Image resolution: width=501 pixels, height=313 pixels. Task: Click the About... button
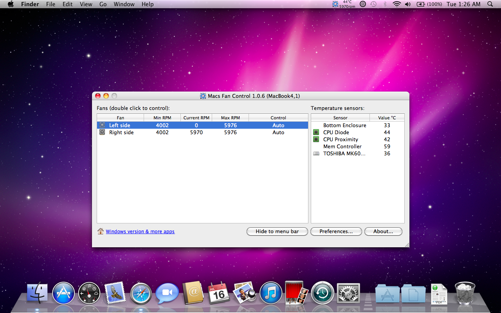point(383,231)
